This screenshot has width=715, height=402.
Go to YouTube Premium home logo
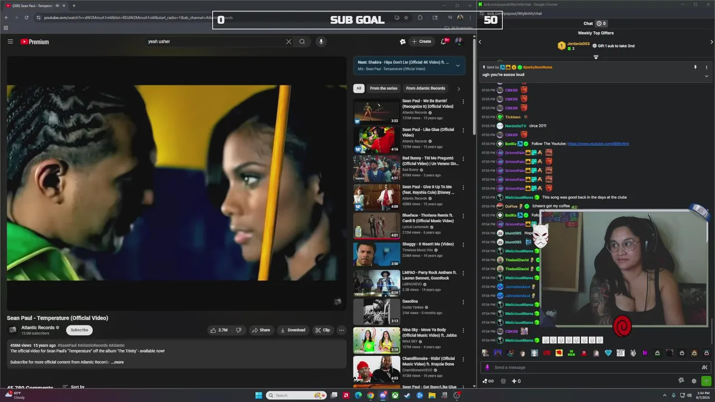[35, 41]
